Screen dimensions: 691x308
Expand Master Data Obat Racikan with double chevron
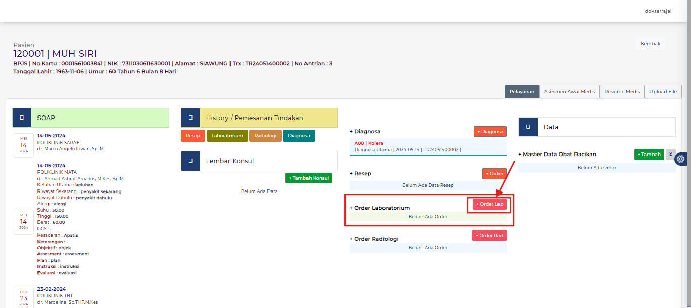click(670, 155)
